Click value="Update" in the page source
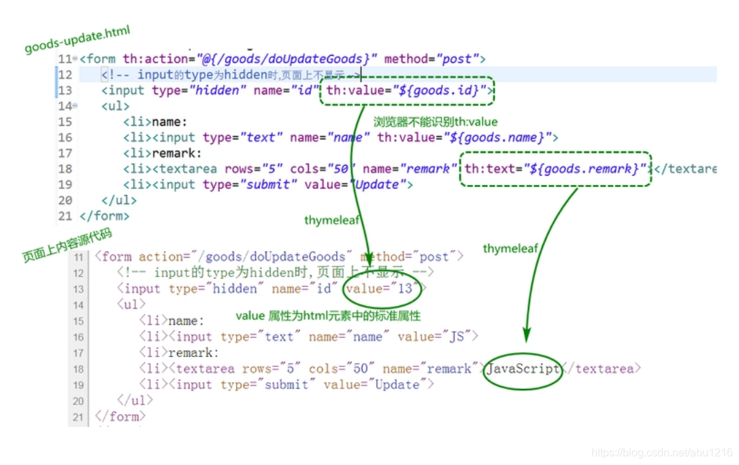Image resolution: width=739 pixels, height=465 pixels. [x=375, y=384]
